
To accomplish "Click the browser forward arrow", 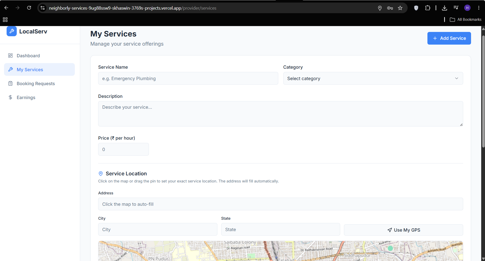I will 18,8.
